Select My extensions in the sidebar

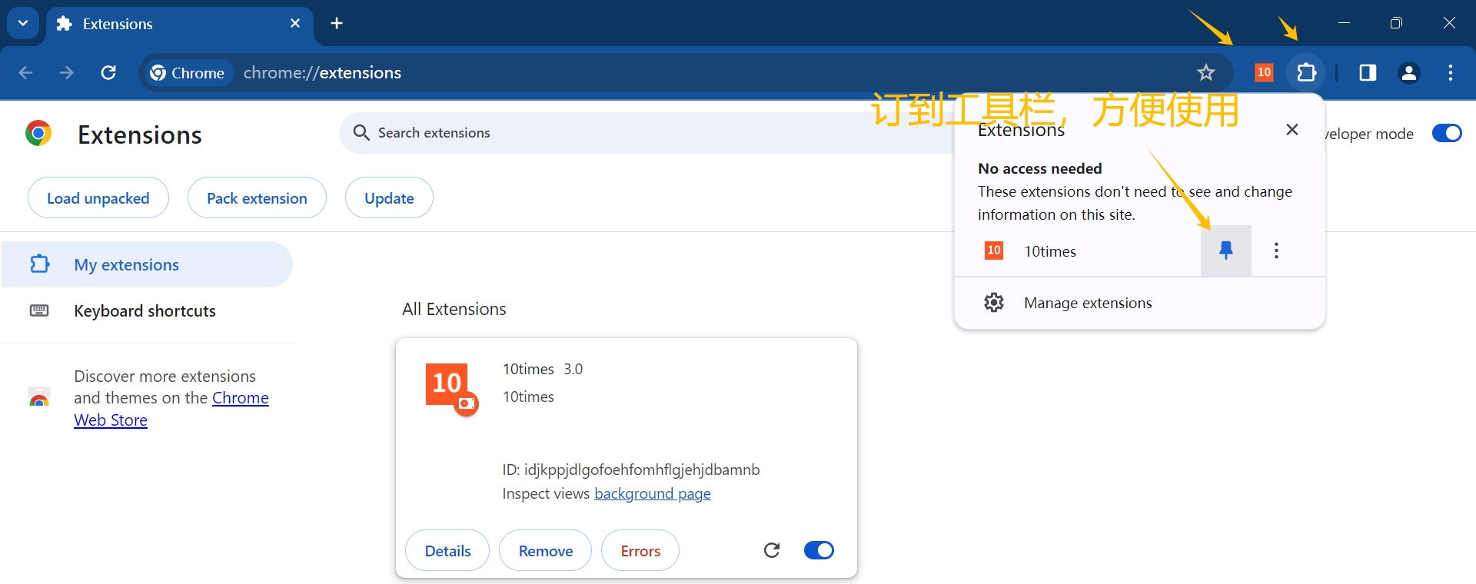[147, 264]
